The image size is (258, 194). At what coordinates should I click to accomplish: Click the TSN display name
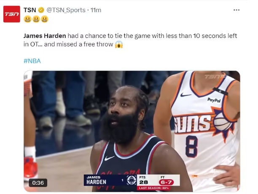[30, 10]
